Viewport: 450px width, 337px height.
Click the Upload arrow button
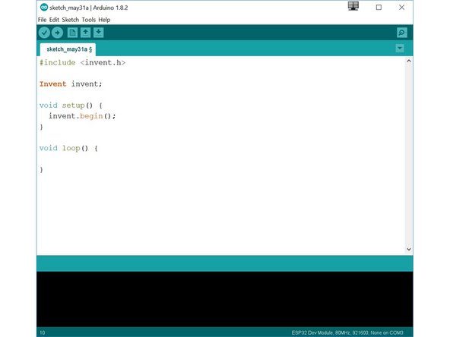(58, 33)
